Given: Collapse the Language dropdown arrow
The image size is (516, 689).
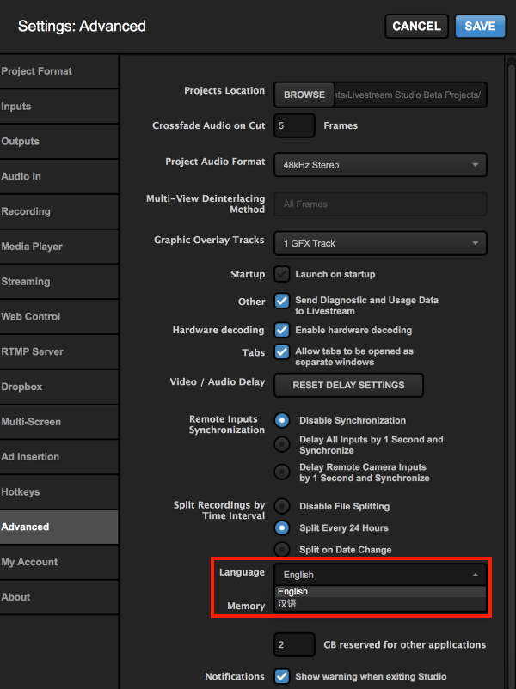Looking at the screenshot, I should click(475, 575).
